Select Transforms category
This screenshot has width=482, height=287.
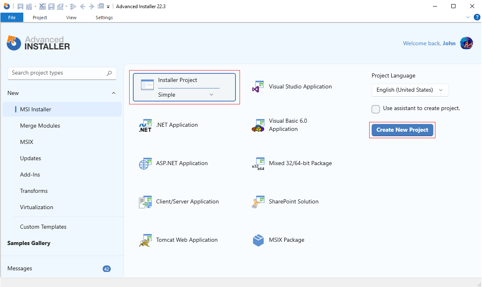coord(34,191)
